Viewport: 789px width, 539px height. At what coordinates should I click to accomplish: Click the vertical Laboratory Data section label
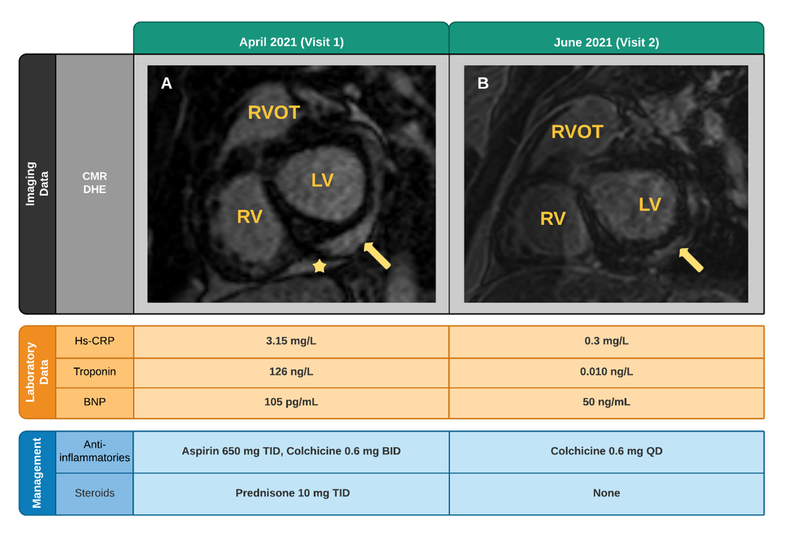37,372
